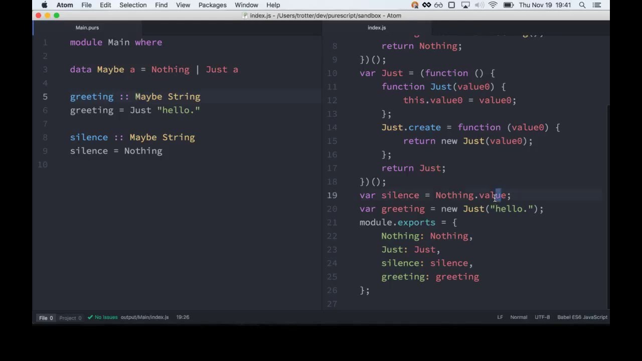Click 'return Nothing;' on line 8
The width and height of the screenshot is (642, 361).
click(421, 46)
